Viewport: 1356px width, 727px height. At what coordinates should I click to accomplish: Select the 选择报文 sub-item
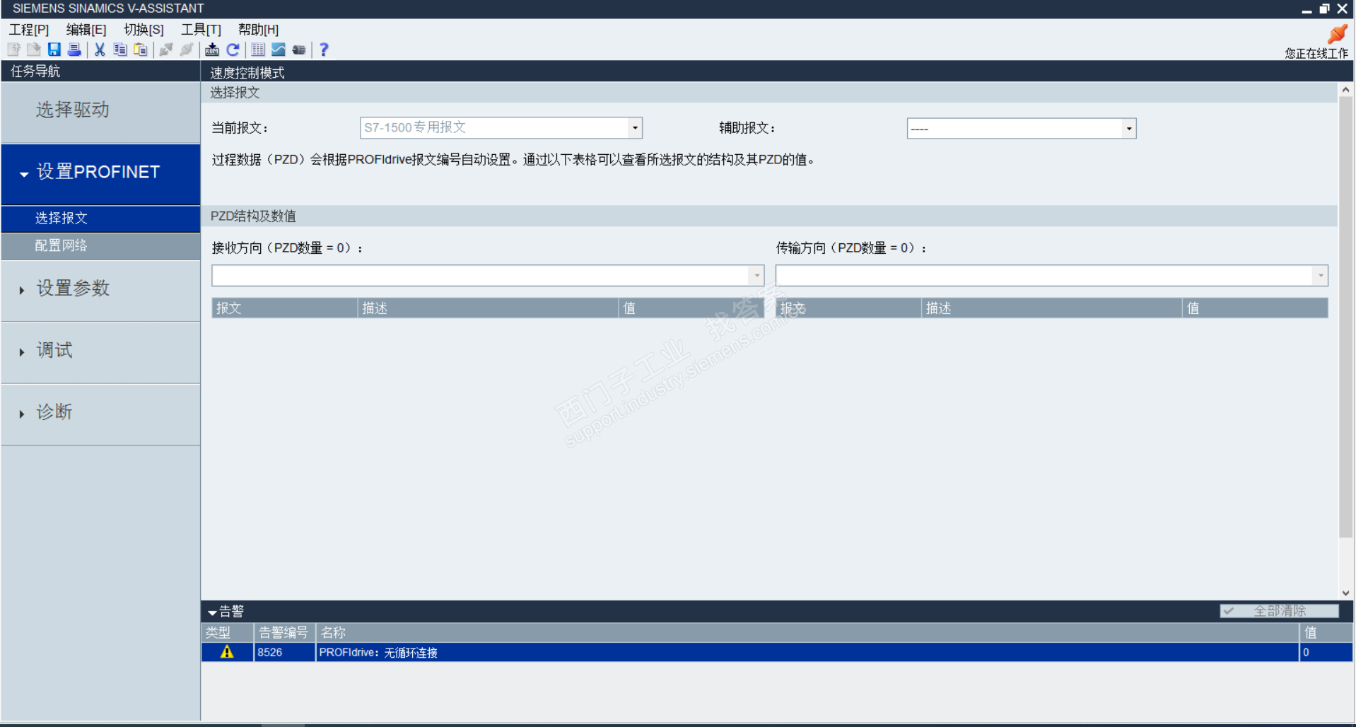pos(100,219)
